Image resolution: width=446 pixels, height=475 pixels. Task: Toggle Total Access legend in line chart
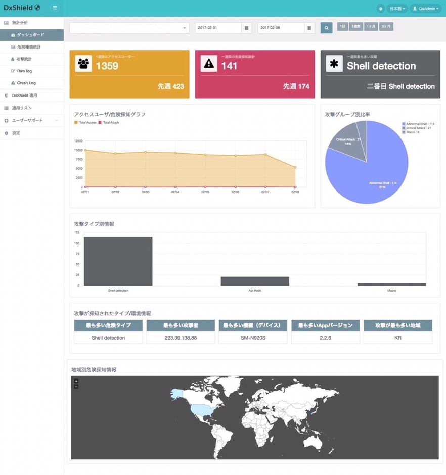click(86, 123)
